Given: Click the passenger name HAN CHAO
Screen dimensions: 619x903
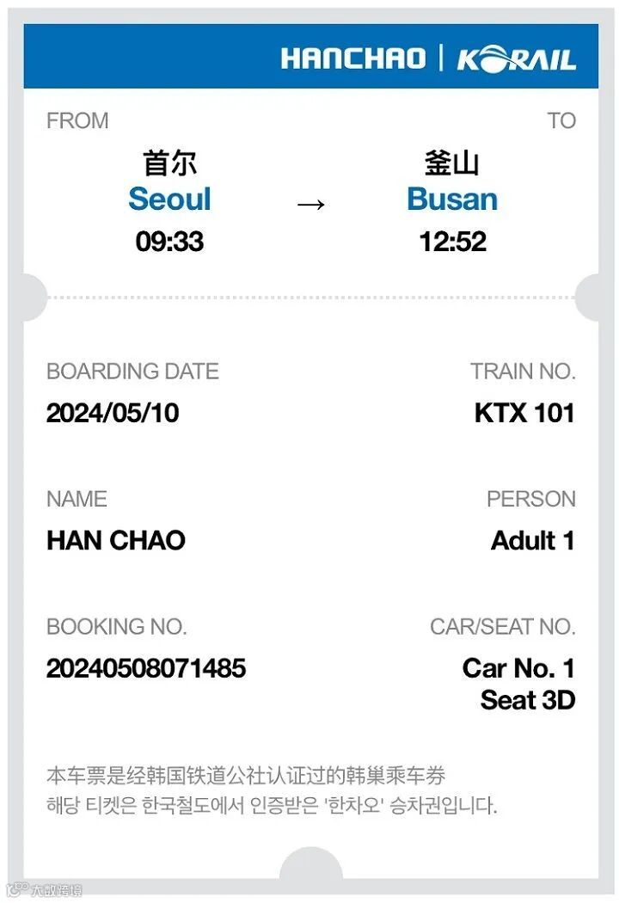Looking at the screenshot, I should 116,541.
